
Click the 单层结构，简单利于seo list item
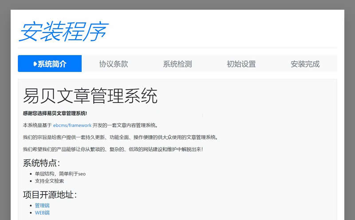[60, 174]
